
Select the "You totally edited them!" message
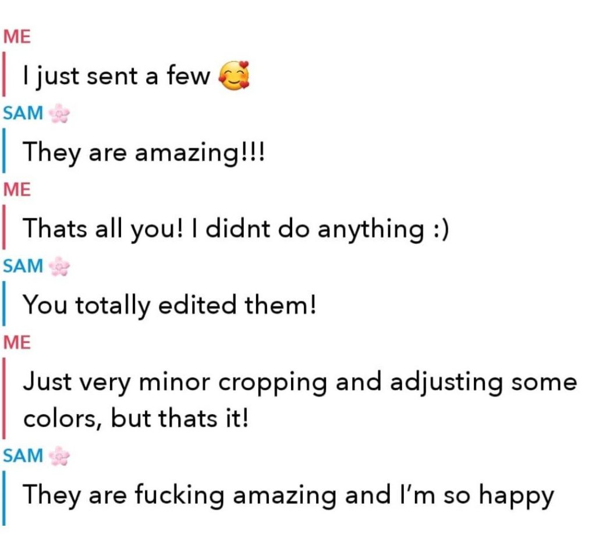(169, 305)
